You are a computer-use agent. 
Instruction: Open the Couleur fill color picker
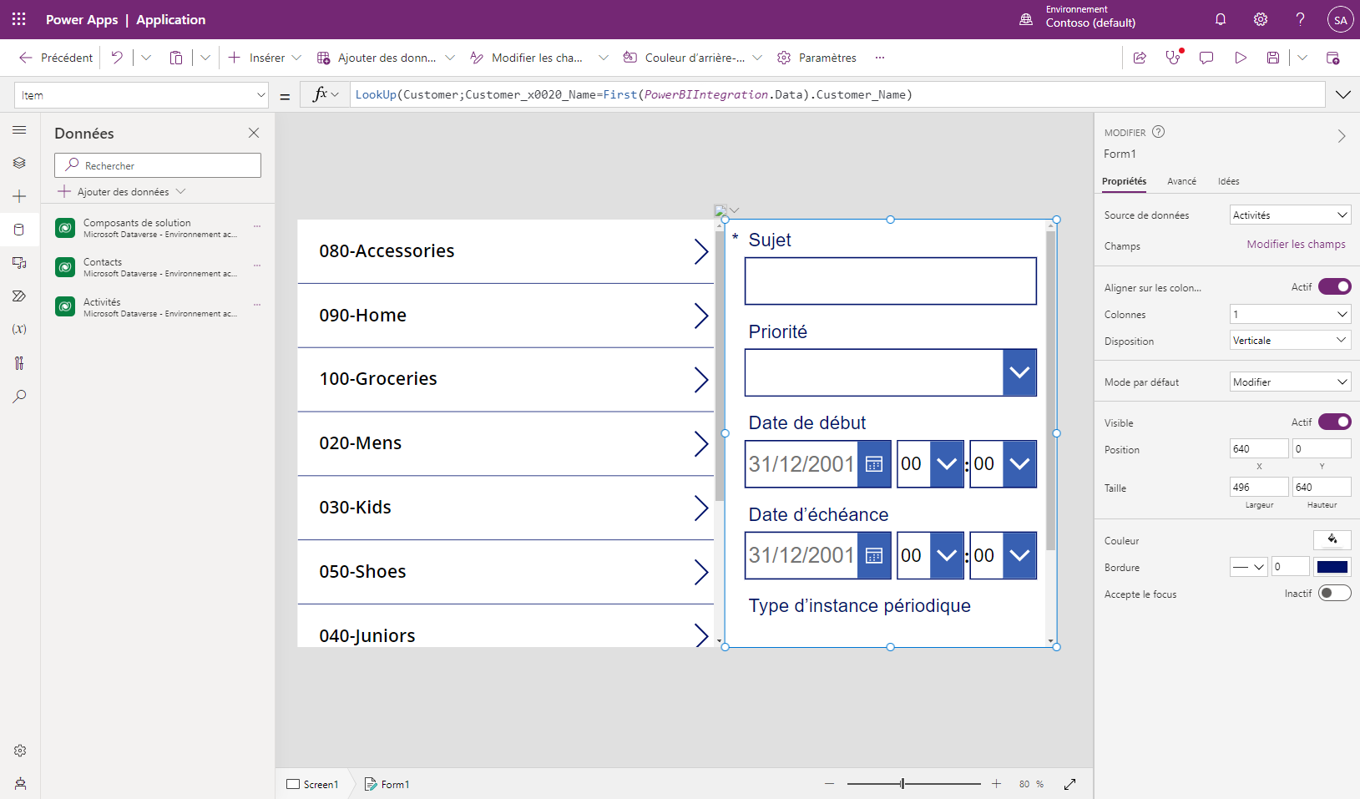1332,539
